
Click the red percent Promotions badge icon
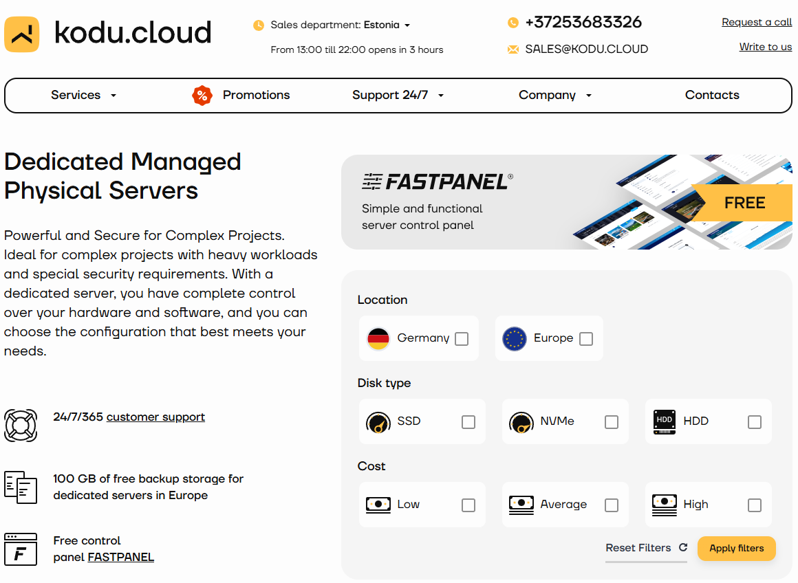pyautogui.click(x=202, y=95)
